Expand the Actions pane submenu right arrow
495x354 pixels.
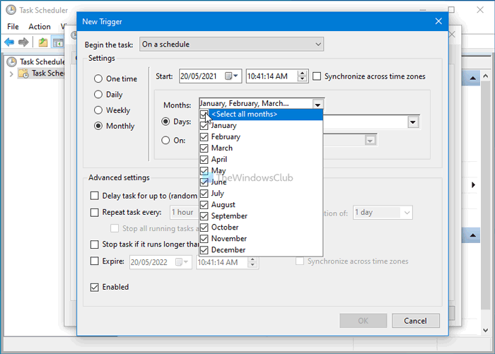tap(473, 185)
